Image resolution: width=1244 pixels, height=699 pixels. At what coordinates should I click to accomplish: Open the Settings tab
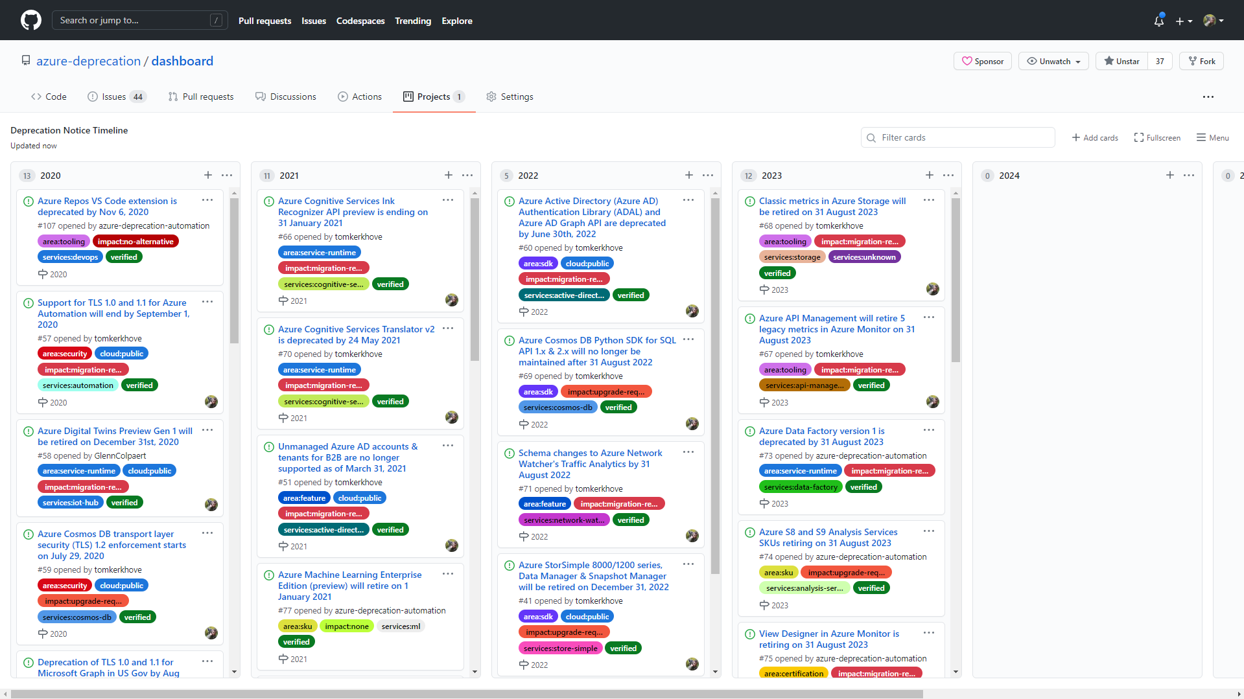pos(510,97)
